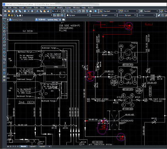Click the Pan hand tool icon
The height and width of the screenshot is (149, 167).
point(64,11)
